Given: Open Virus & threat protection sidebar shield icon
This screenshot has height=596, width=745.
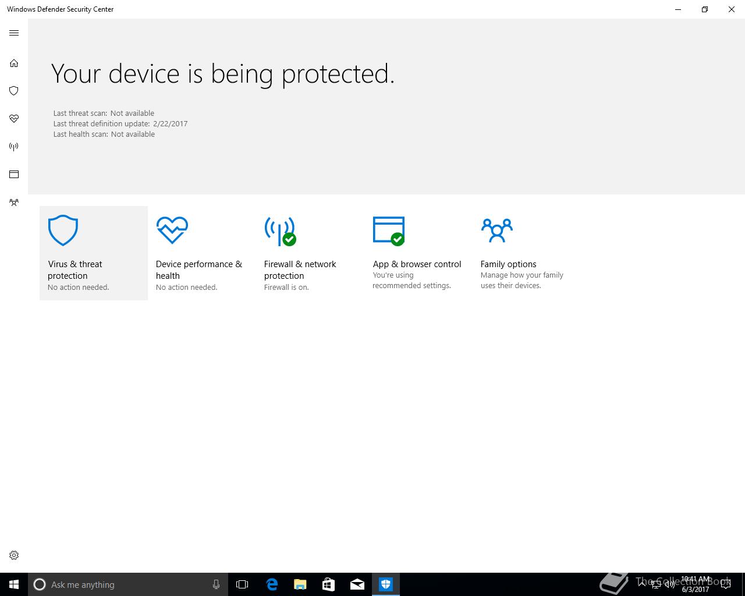Looking at the screenshot, I should tap(14, 91).
